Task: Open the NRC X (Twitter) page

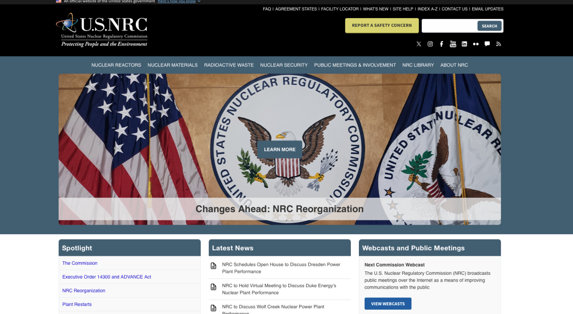Action: pos(419,44)
